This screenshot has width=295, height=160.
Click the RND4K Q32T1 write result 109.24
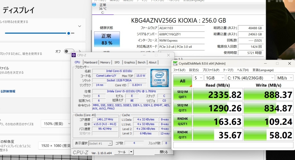(x=268, y=121)
